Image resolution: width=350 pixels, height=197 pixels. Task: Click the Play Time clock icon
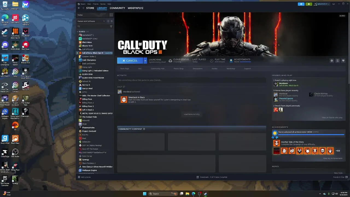(212, 60)
